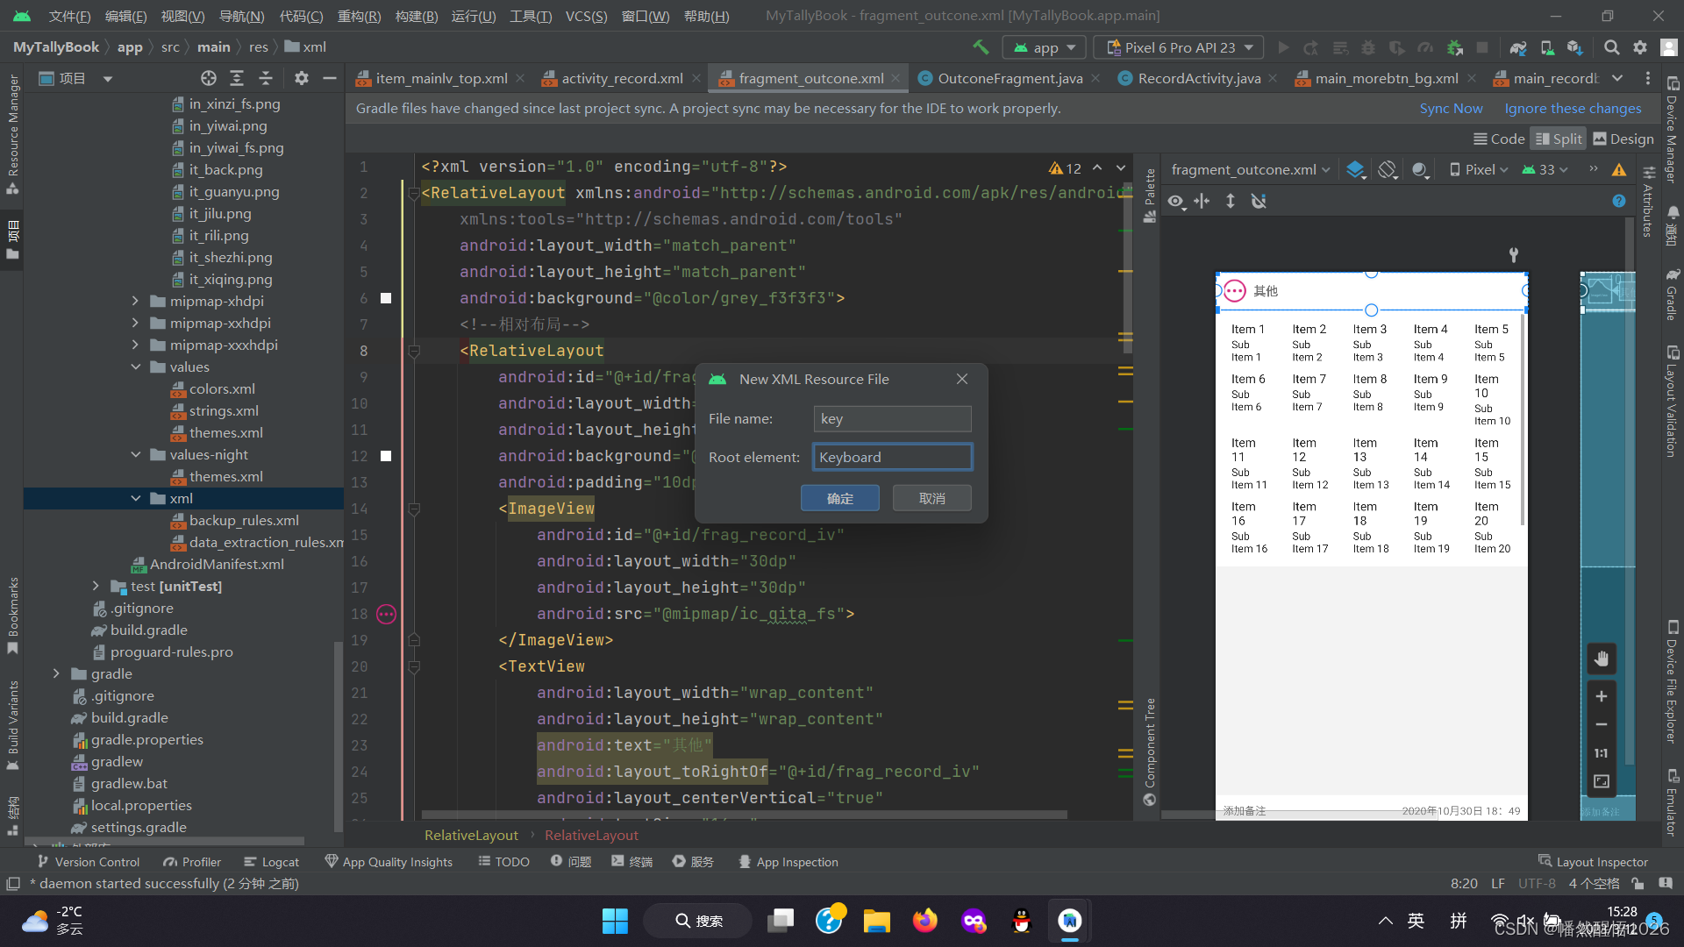Click Clear Constraints icon in design toolbar
The height and width of the screenshot is (947, 1684).
click(1259, 202)
